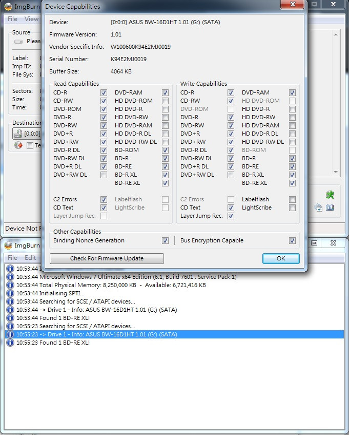
Task: Click info icon beside Microsoft Windows 7 log entry
Action: click(x=10, y=277)
